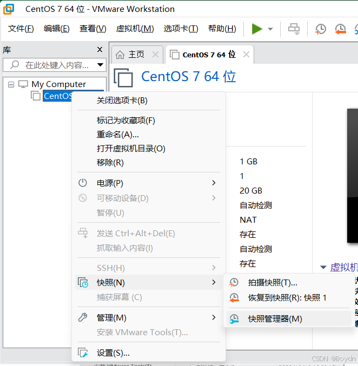Select 拍摄快照(T)... in the submenu
The height and width of the screenshot is (366, 358).
[x=289, y=283]
